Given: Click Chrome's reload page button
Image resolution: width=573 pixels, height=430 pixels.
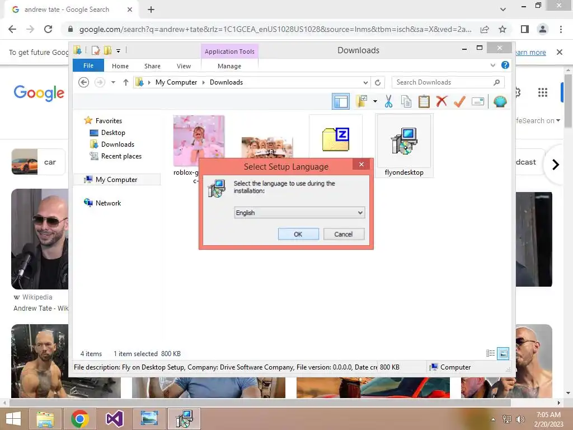Looking at the screenshot, I should point(48,29).
